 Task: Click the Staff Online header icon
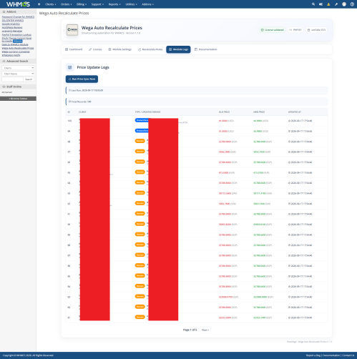click(4, 87)
